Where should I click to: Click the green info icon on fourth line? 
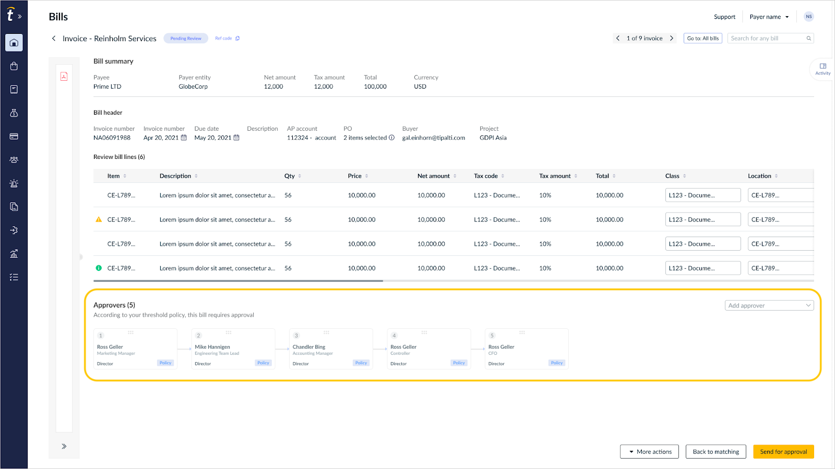coord(99,268)
